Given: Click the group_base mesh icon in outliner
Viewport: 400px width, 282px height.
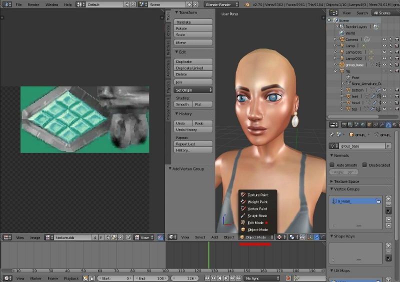Looking at the screenshot, I should [342, 64].
